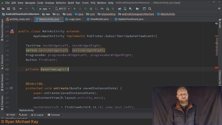Open the Refactor menu
This screenshot has height=125, width=222.
pos(61,3)
